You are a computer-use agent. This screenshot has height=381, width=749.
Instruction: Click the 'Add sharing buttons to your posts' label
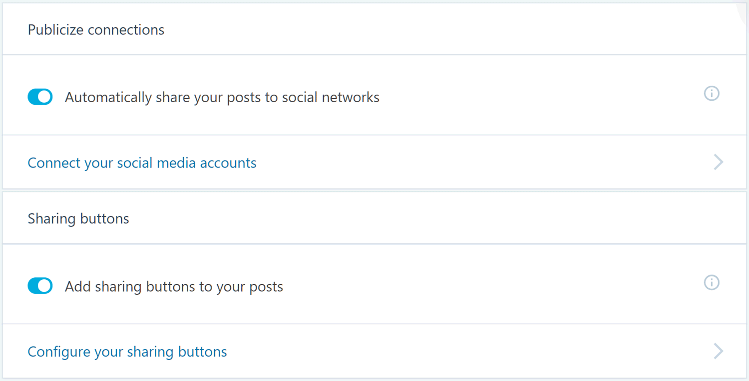(x=174, y=287)
